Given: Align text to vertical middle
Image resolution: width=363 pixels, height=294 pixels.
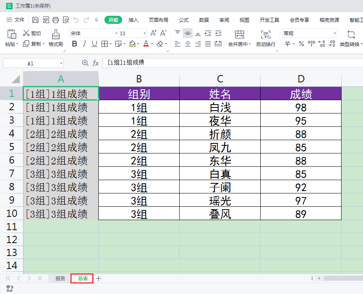Looking at the screenshot, I should (188, 33).
